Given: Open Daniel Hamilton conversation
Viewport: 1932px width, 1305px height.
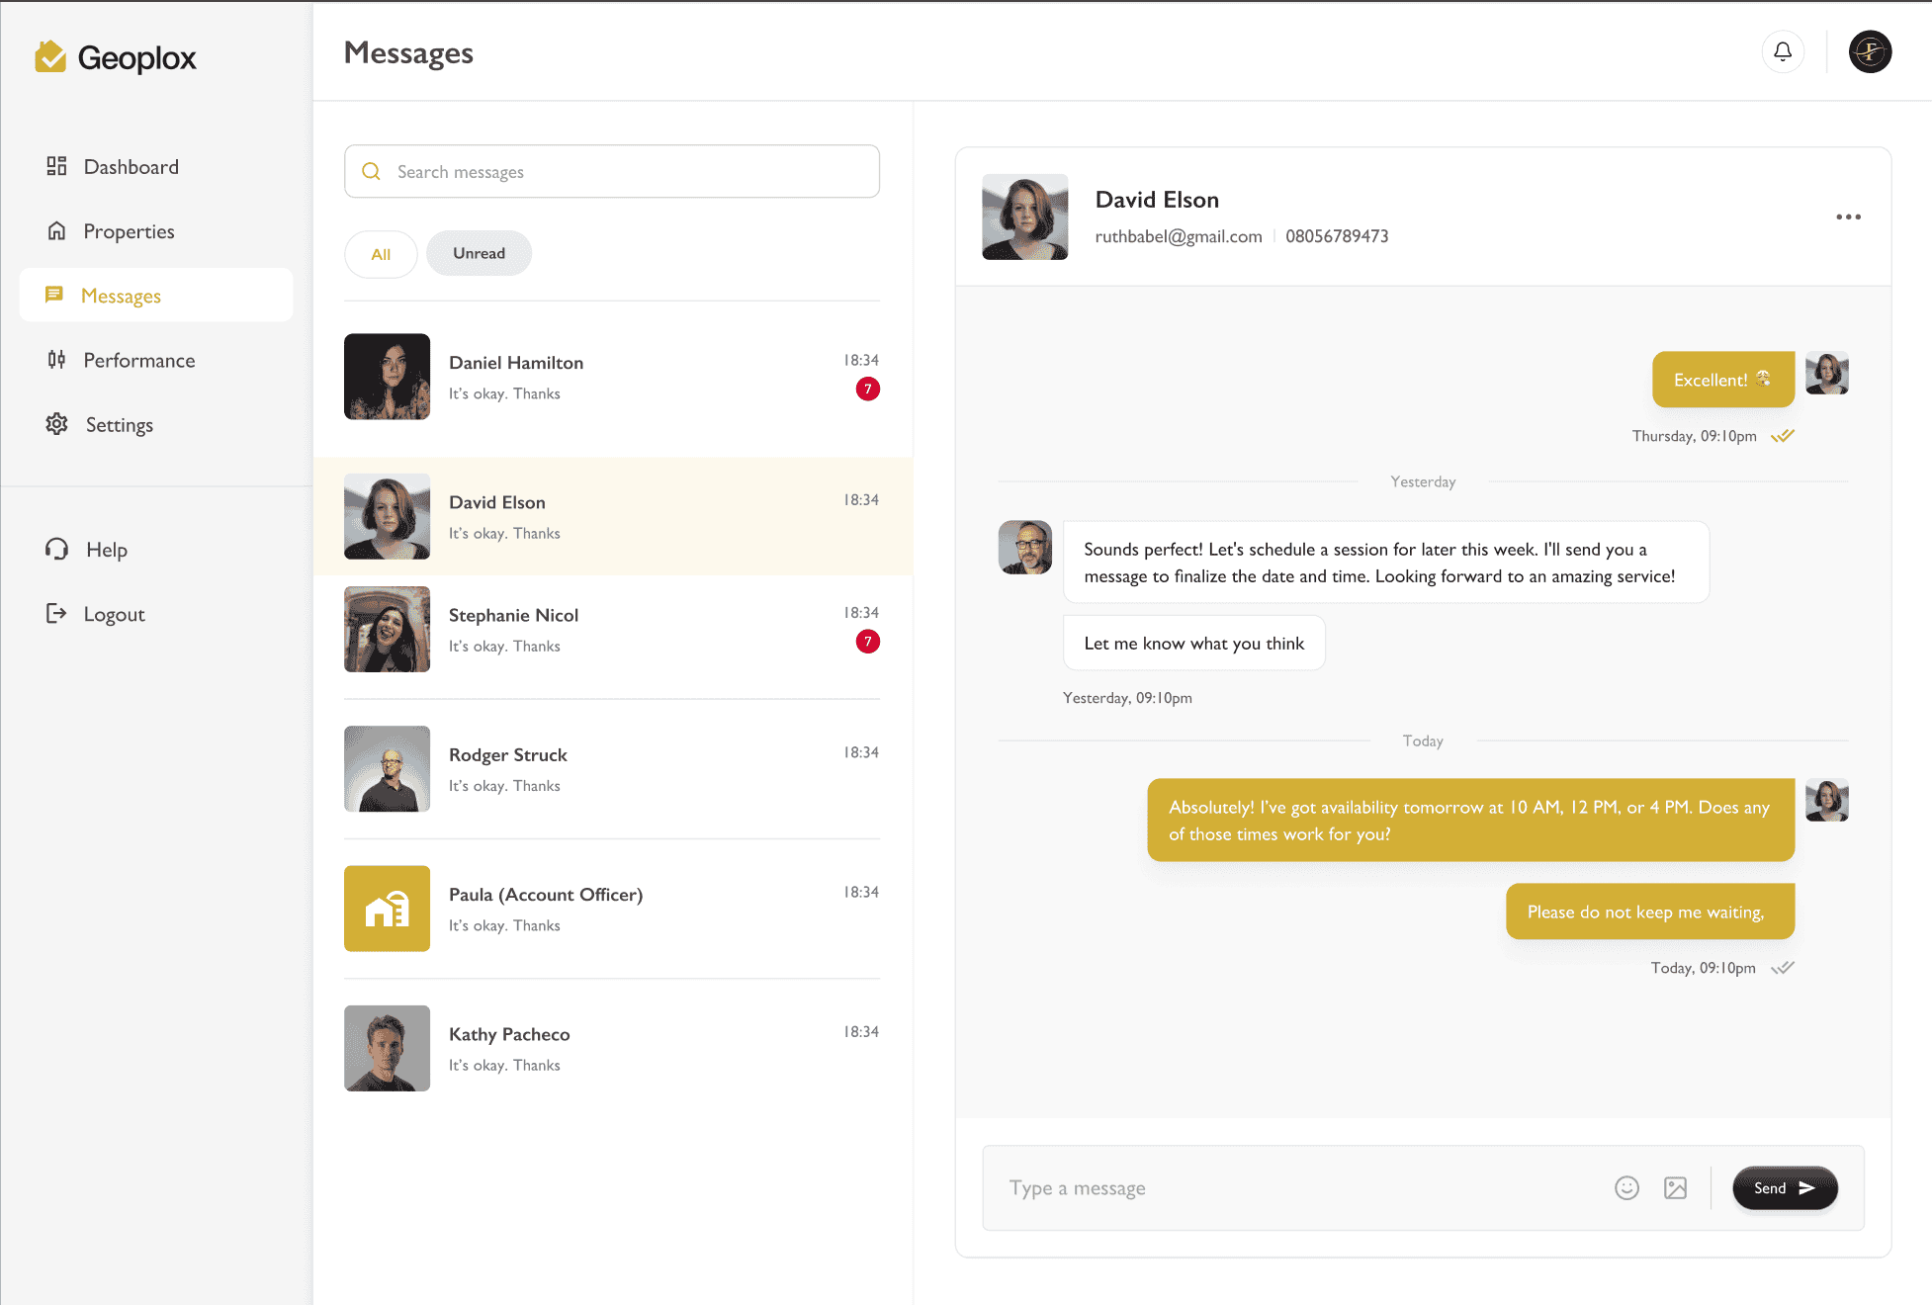Looking at the screenshot, I should coord(612,377).
